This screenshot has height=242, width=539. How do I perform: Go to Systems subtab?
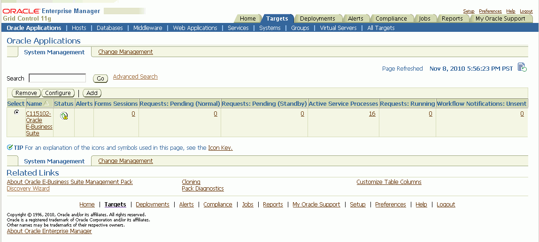270,28
